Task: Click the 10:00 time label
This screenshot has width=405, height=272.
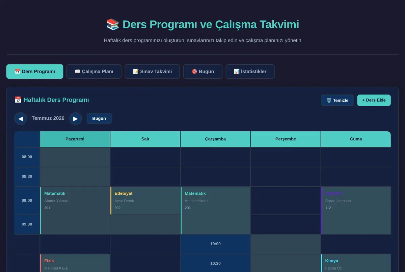Action: click(215, 244)
